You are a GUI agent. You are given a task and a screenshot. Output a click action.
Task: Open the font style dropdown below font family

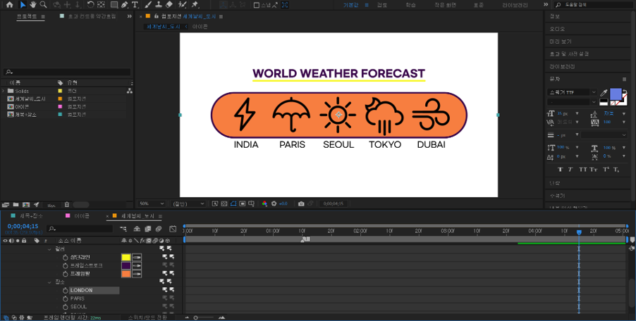tap(572, 102)
